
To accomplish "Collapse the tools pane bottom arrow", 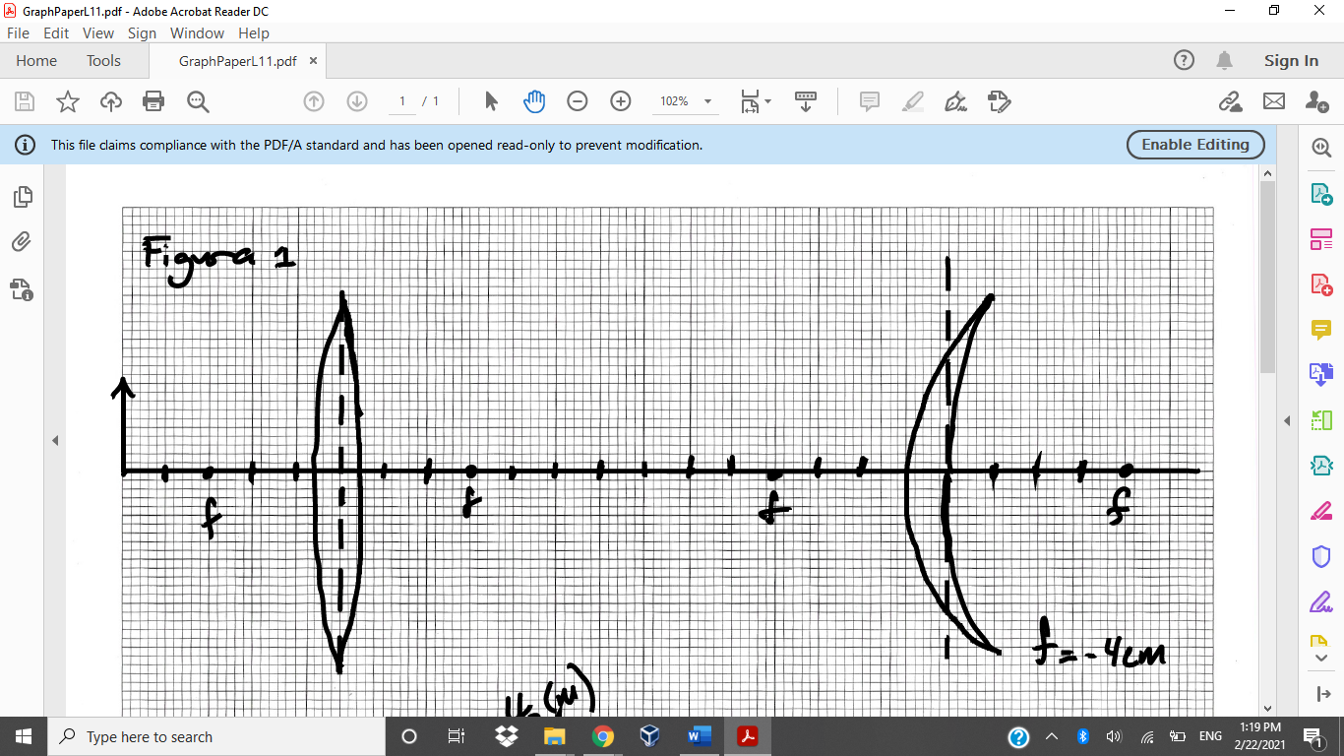I will (1322, 694).
